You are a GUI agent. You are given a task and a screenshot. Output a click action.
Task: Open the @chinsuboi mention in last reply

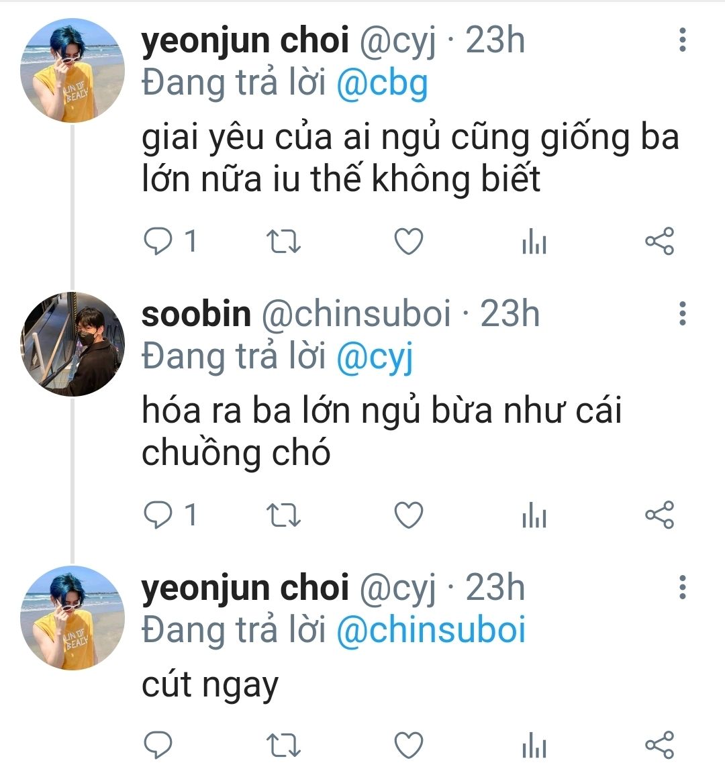tap(430, 631)
